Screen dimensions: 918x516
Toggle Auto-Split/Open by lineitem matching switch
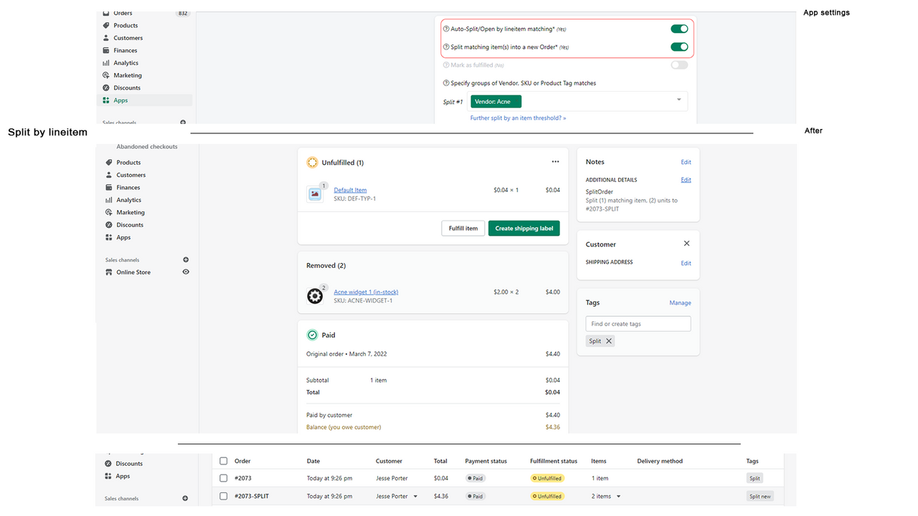coord(678,29)
